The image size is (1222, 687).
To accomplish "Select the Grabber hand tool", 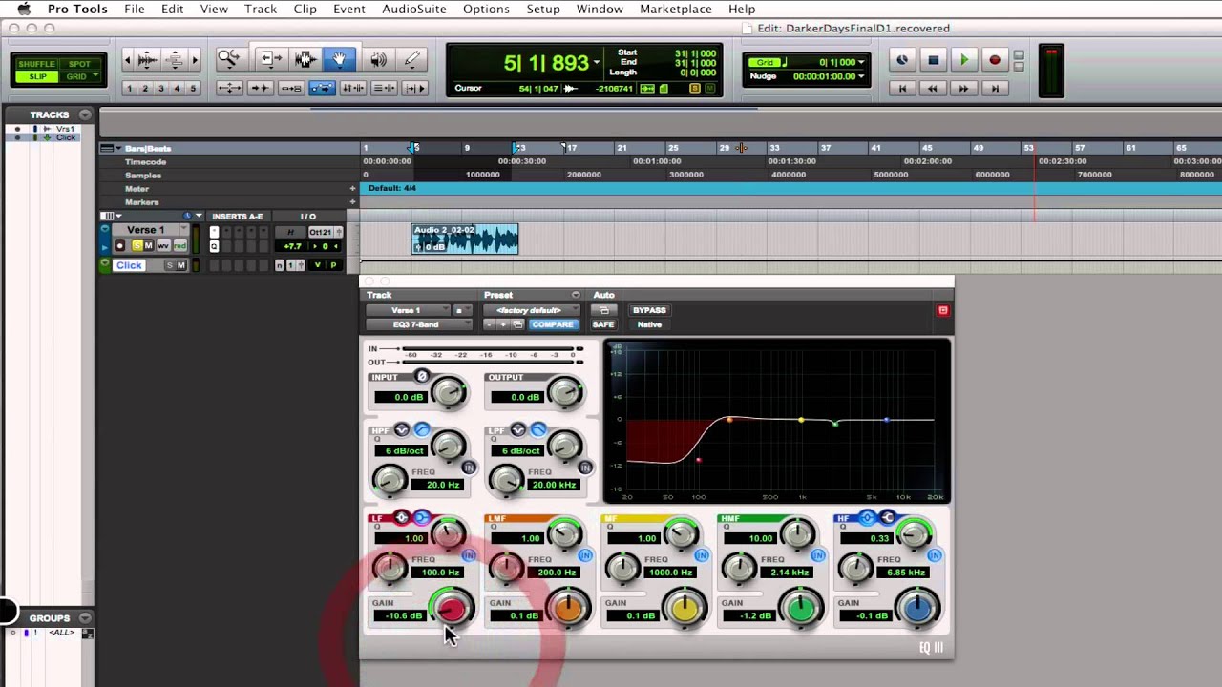I will pyautogui.click(x=340, y=59).
